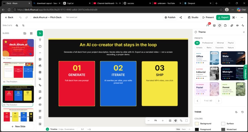The image size is (248, 132).
Task: Click the Present button
Action: coord(208,18)
